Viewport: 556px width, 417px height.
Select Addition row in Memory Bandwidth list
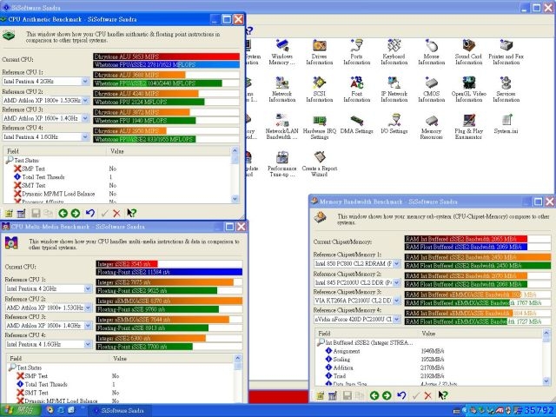pos(429,367)
